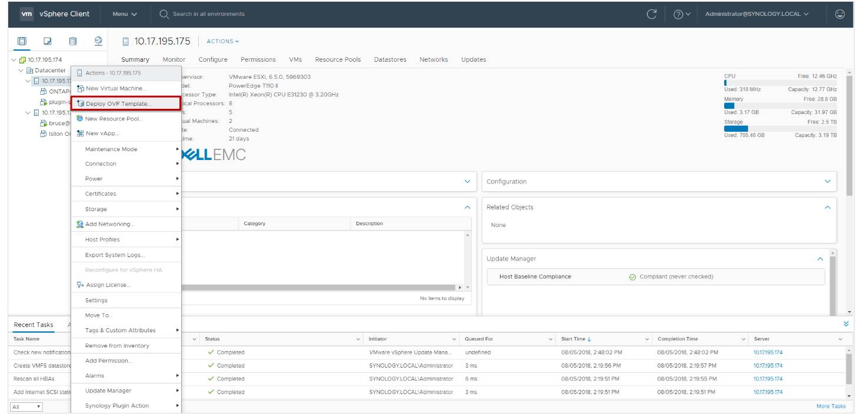Screen dimensions: 860x417
Task: Open the Menu dropdown in header
Action: click(125, 14)
